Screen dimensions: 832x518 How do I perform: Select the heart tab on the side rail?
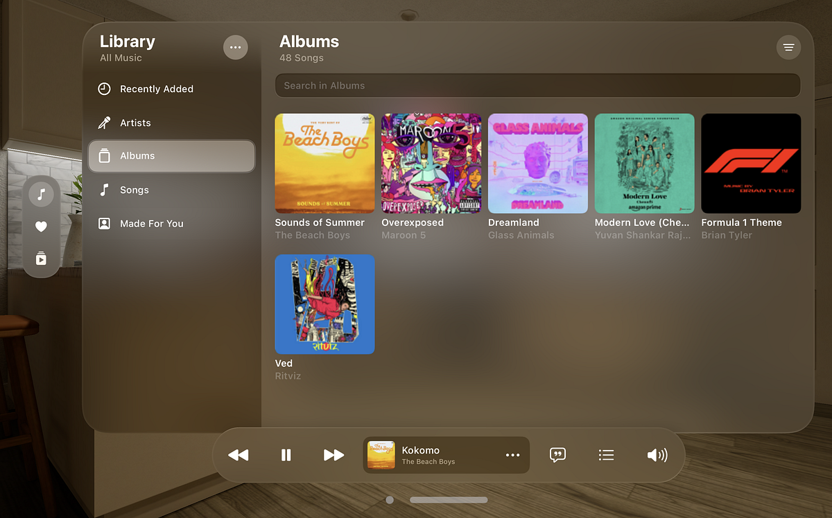(41, 226)
